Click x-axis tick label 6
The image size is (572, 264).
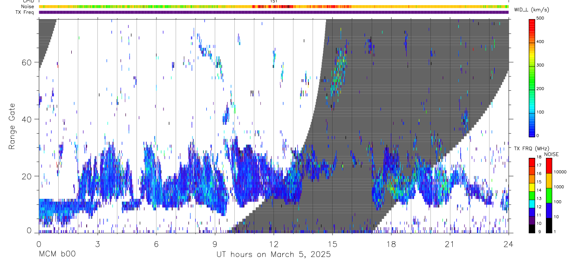pos(156,244)
